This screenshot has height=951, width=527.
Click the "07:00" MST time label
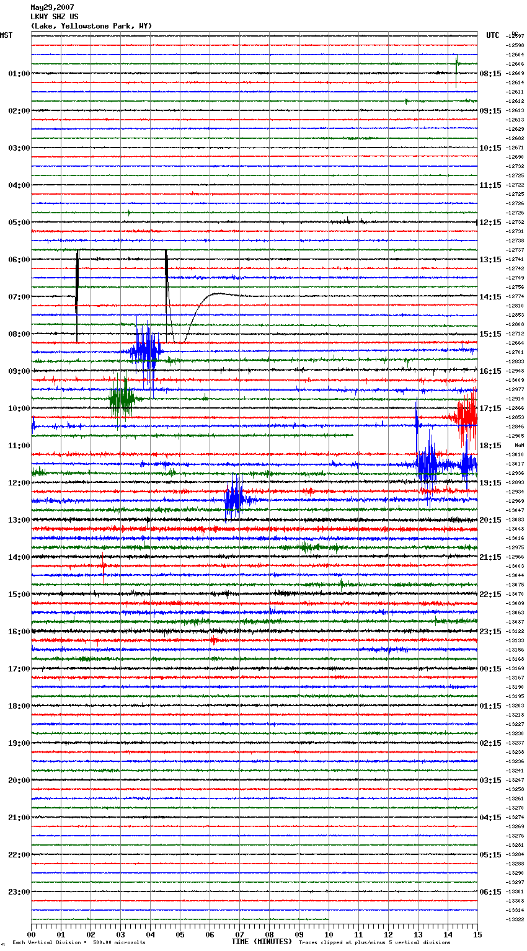(x=19, y=297)
